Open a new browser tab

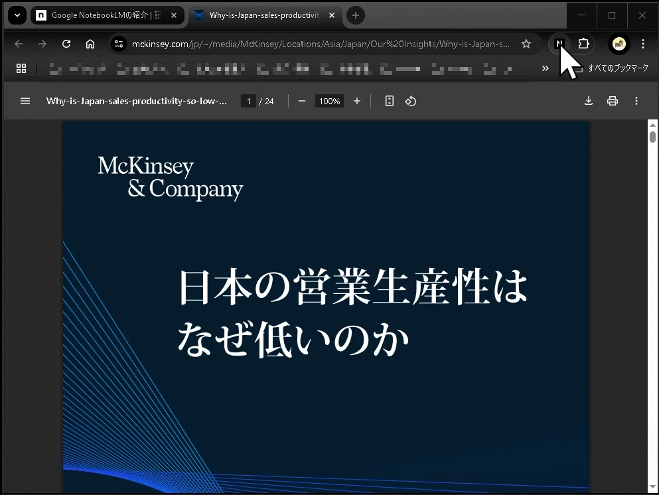(356, 15)
